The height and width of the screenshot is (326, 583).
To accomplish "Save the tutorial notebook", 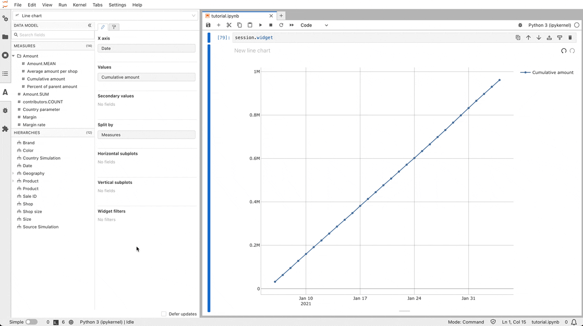I will pyautogui.click(x=208, y=25).
